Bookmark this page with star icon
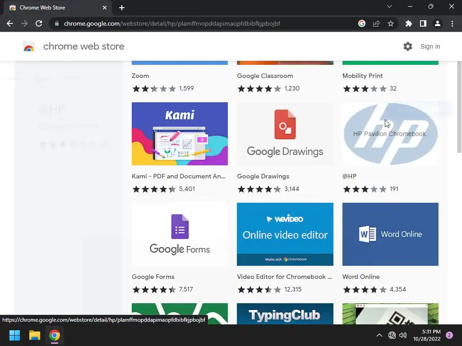The image size is (462, 346). [x=391, y=23]
